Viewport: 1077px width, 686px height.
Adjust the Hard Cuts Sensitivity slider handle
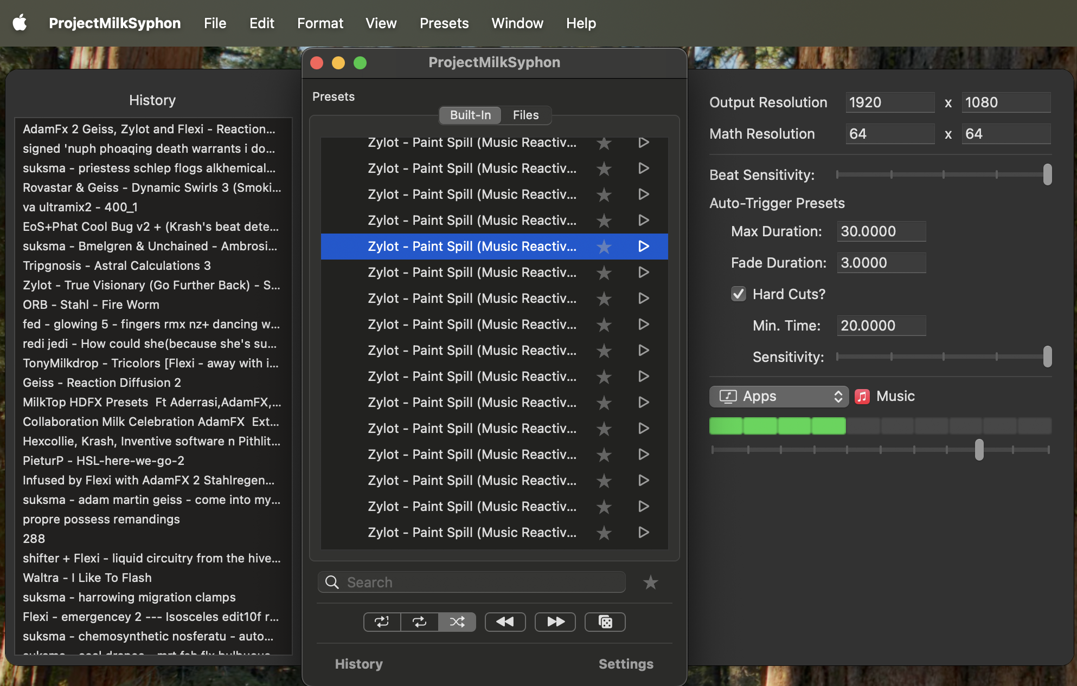click(1047, 357)
